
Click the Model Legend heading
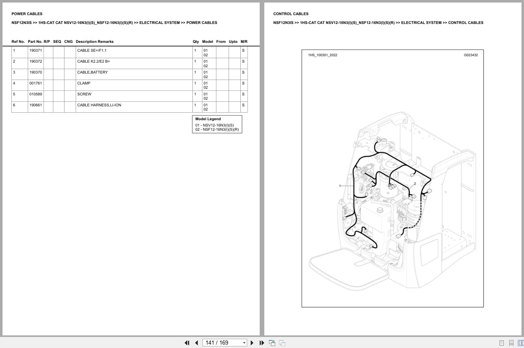click(208, 119)
